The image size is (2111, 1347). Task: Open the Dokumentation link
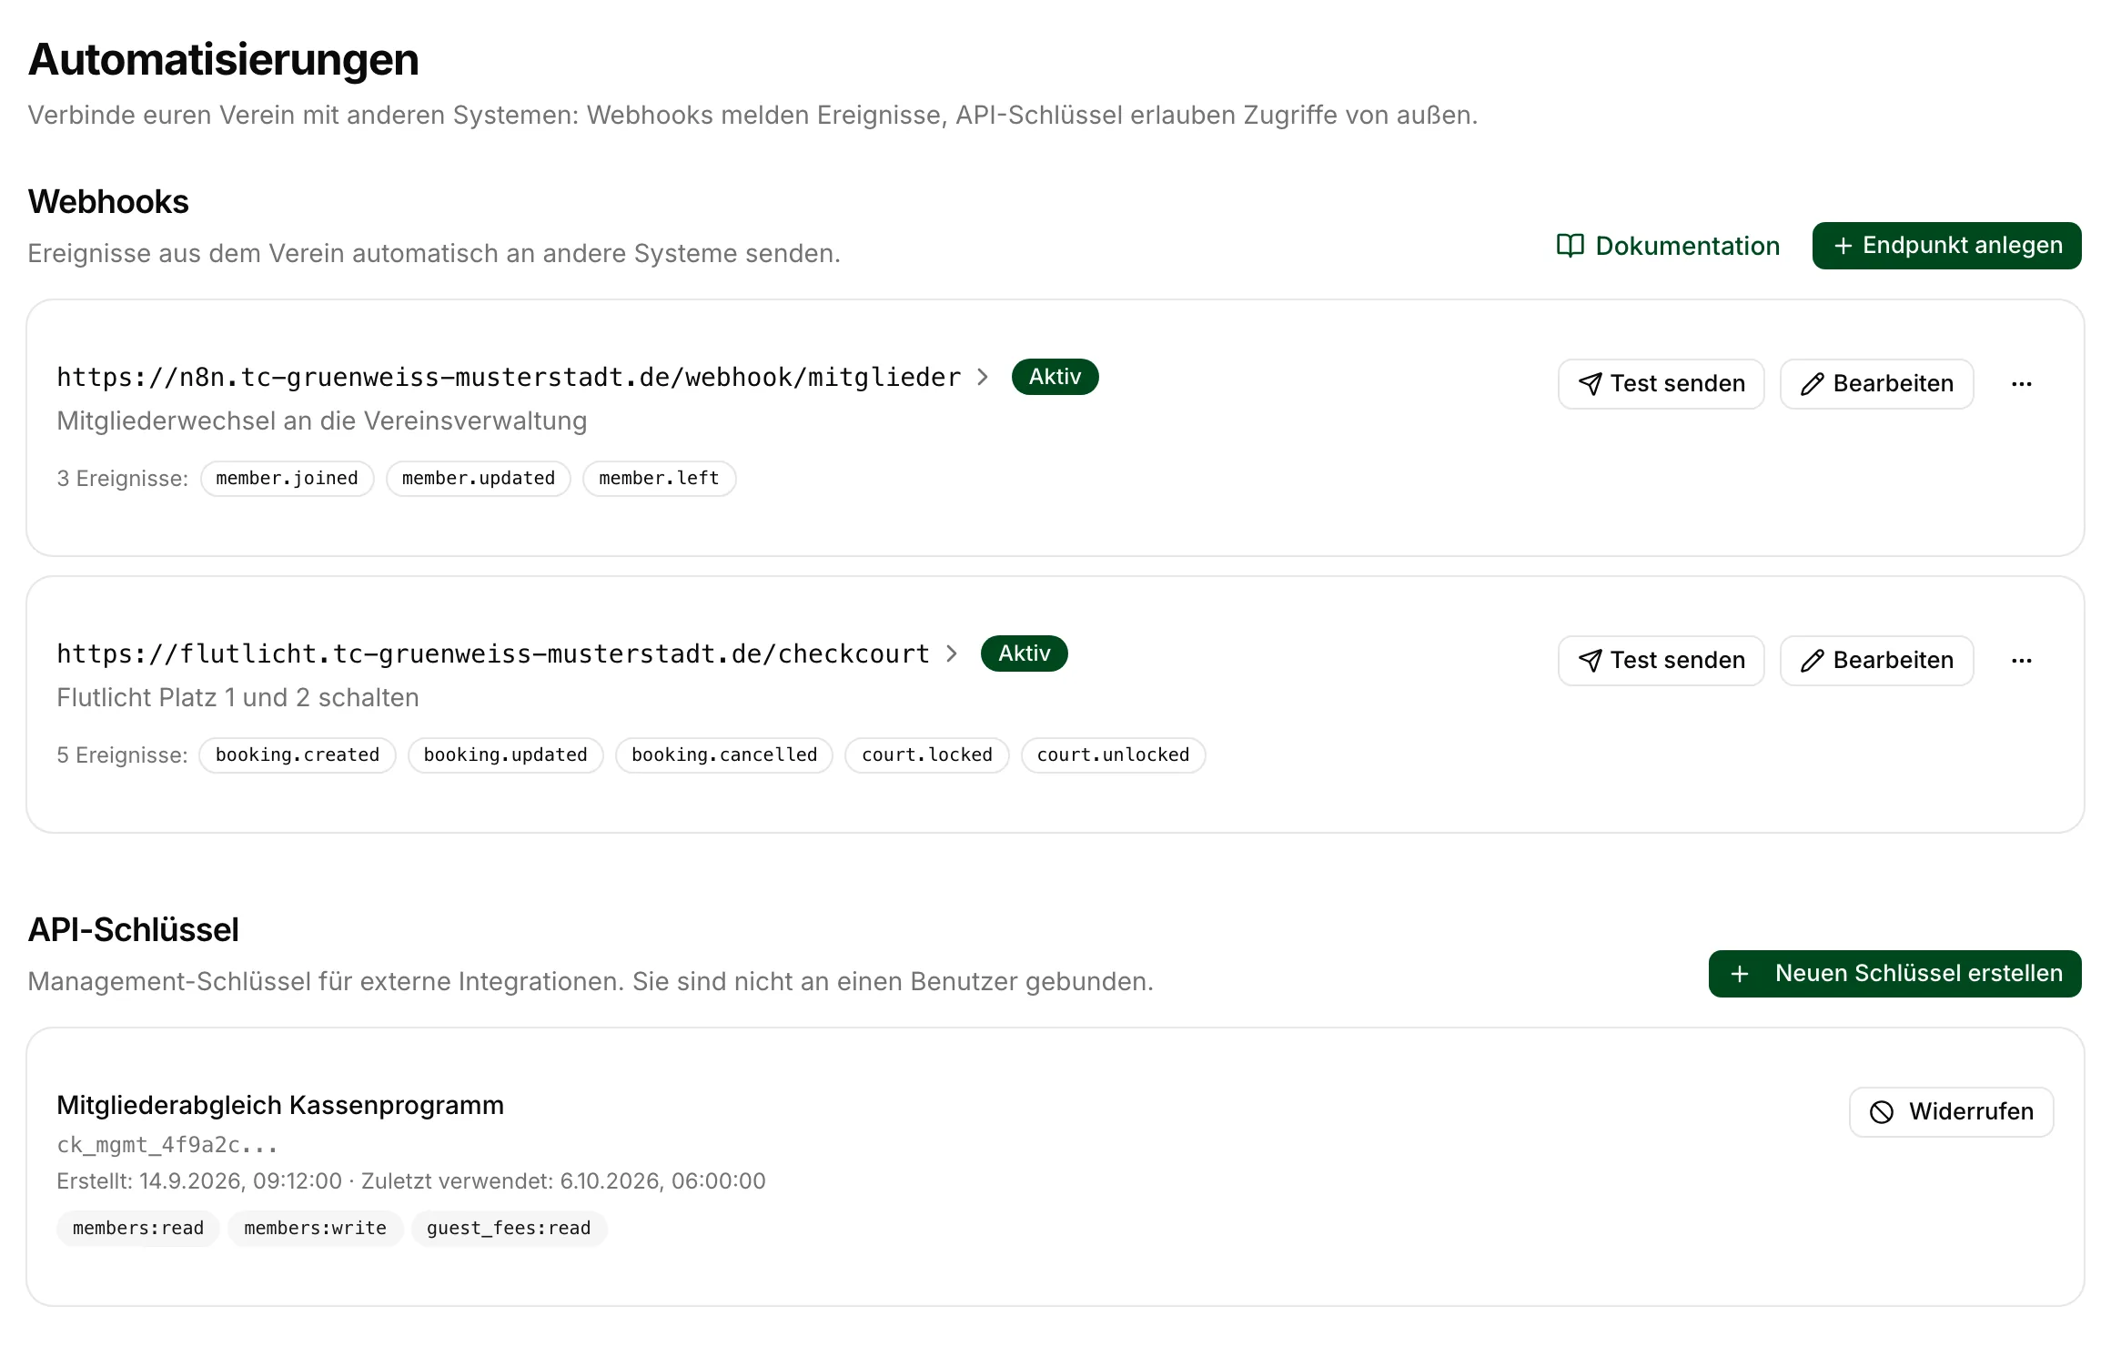coord(1668,246)
